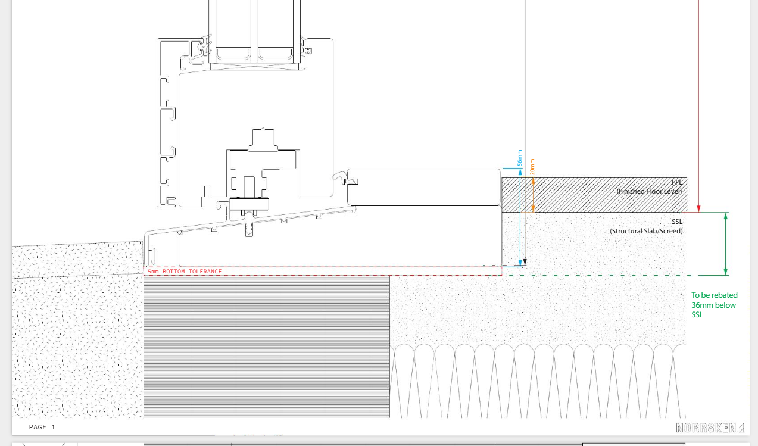This screenshot has width=758, height=446.
Task: Click the 'SSL' label text
Action: pos(677,222)
